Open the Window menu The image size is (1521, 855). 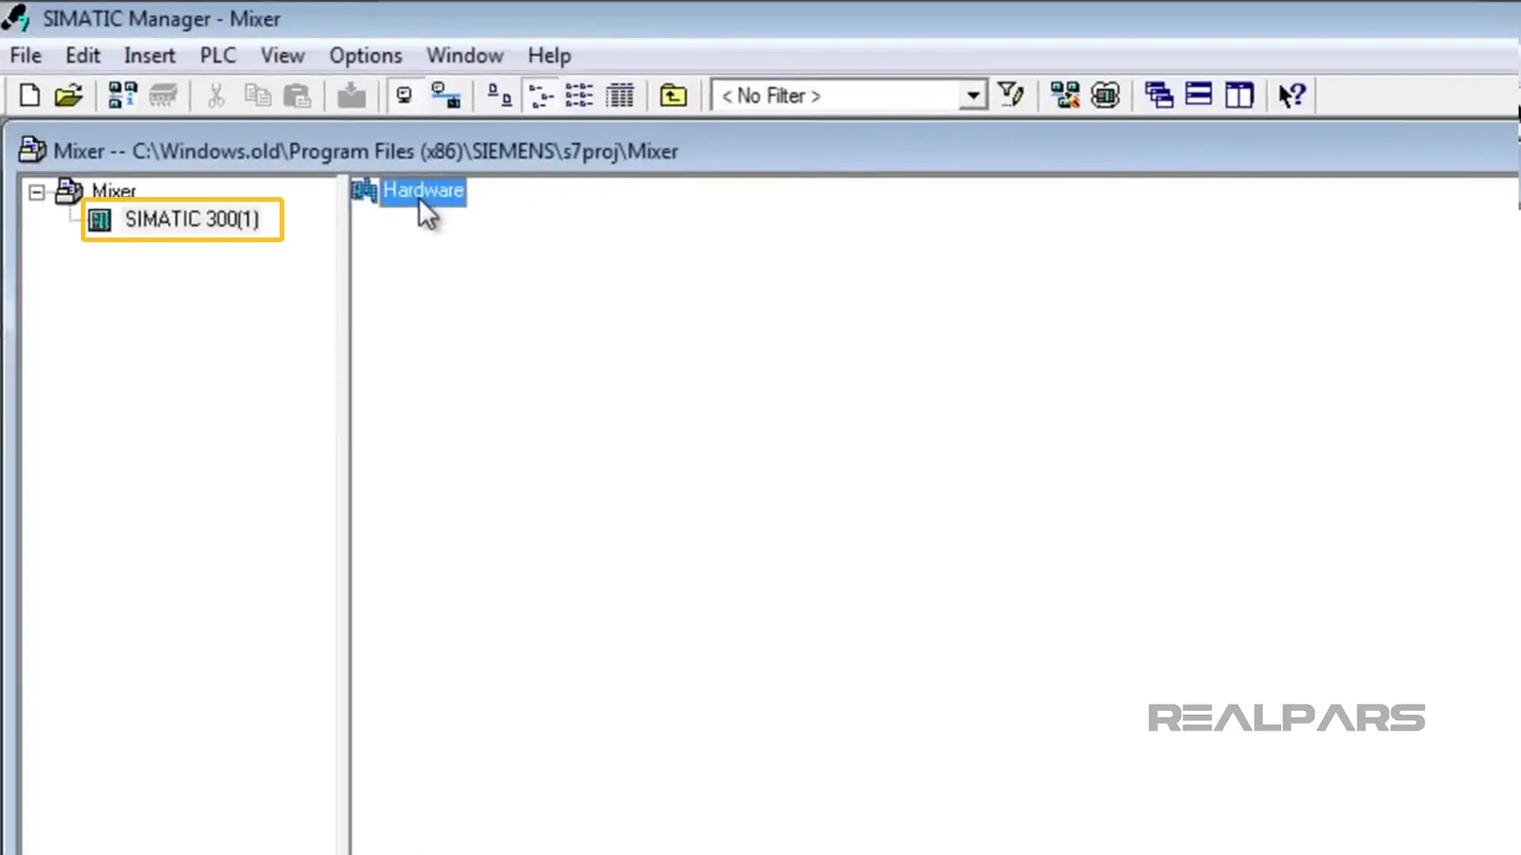point(465,55)
